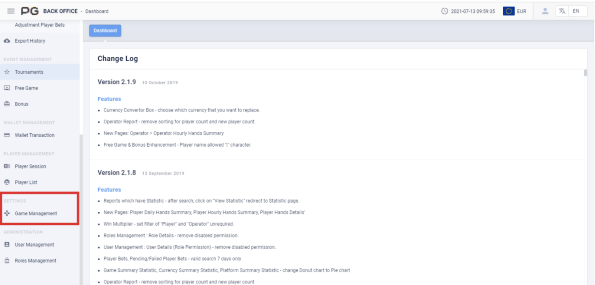
Task: Open Adjustment Player Bets link
Action: 40,25
